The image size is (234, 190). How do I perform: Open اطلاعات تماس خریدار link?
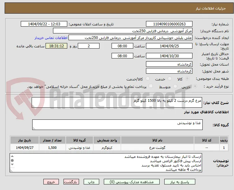click(51, 38)
